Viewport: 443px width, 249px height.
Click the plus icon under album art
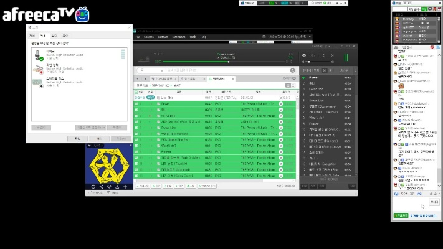tap(125, 186)
